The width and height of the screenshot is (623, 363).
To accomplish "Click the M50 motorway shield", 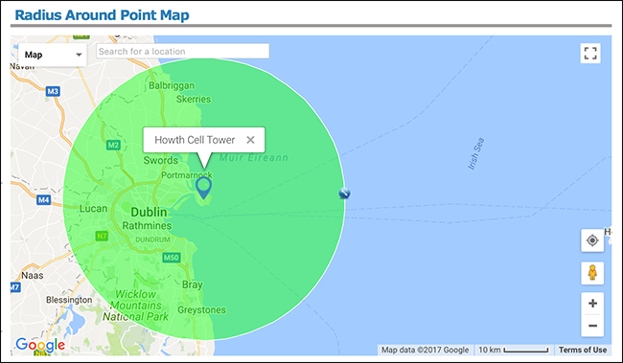I will point(172,258).
